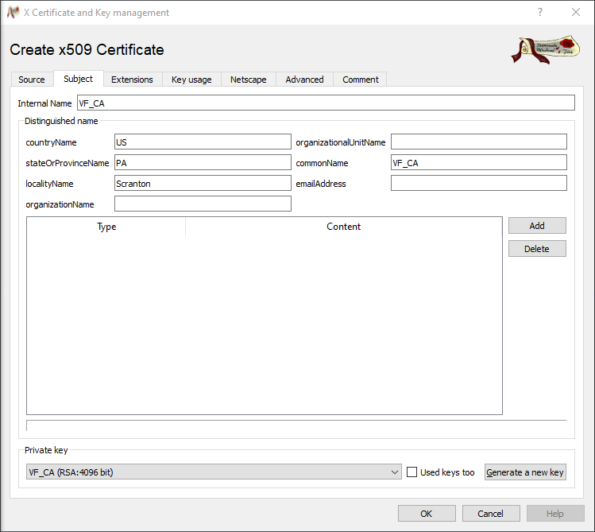The width and height of the screenshot is (595, 532).
Task: Open the Extensions tab
Action: 132,80
